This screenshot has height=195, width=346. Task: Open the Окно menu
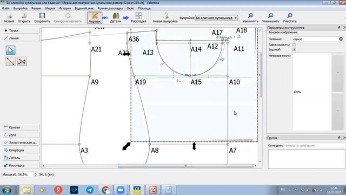(x=130, y=8)
